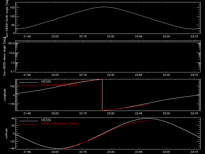This screenshot has width=205, height=154.
Task: Click the "50" tick on Earth angle plot
Action: point(13,25)
